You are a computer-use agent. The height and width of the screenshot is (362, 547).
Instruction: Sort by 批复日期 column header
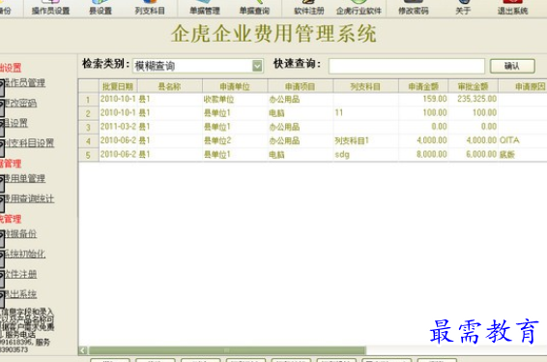click(118, 86)
